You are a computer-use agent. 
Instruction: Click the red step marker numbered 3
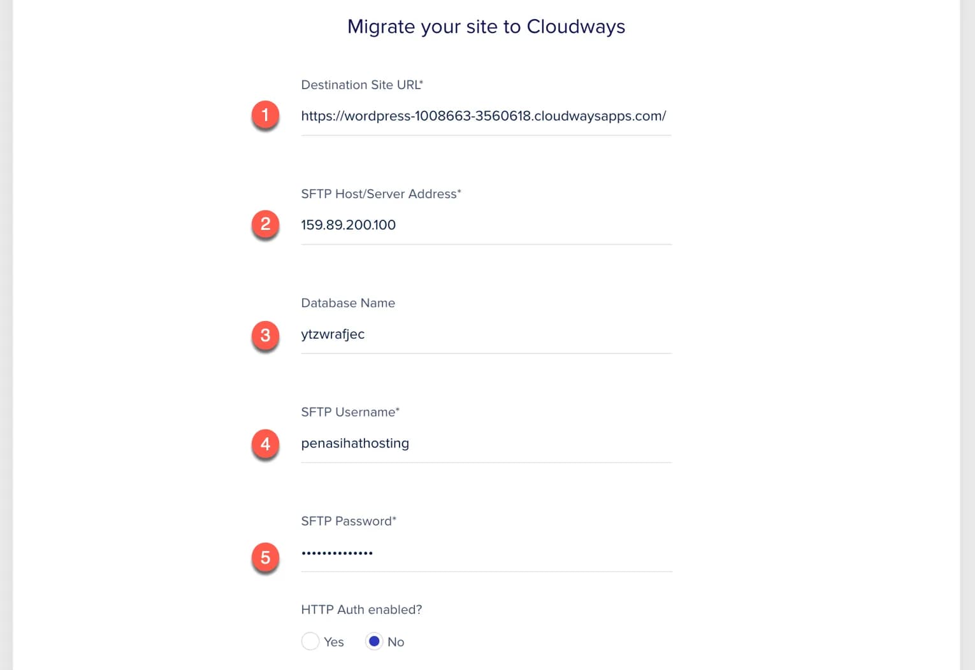pos(265,335)
